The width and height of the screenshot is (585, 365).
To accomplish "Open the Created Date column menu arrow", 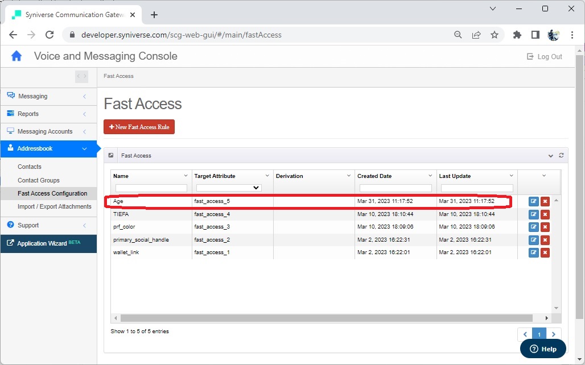I will click(x=430, y=176).
